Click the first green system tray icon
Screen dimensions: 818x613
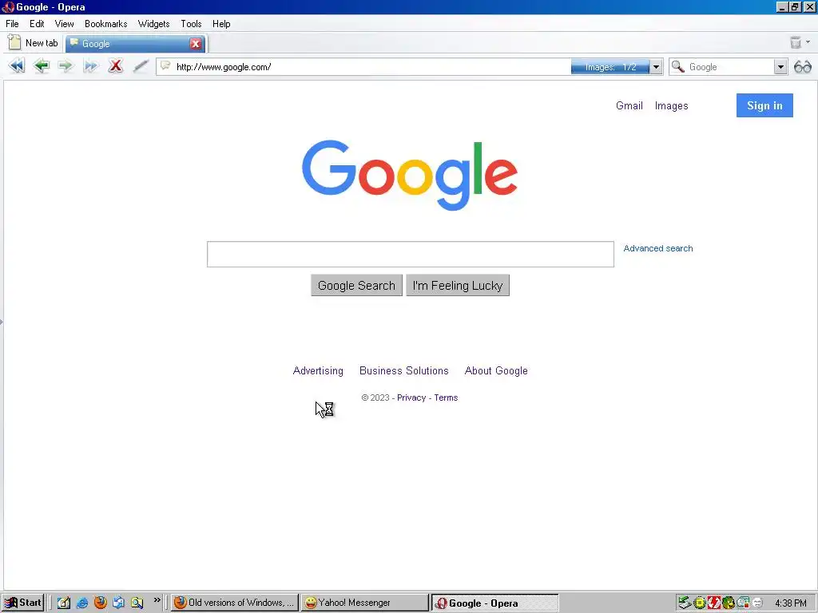[x=685, y=603]
